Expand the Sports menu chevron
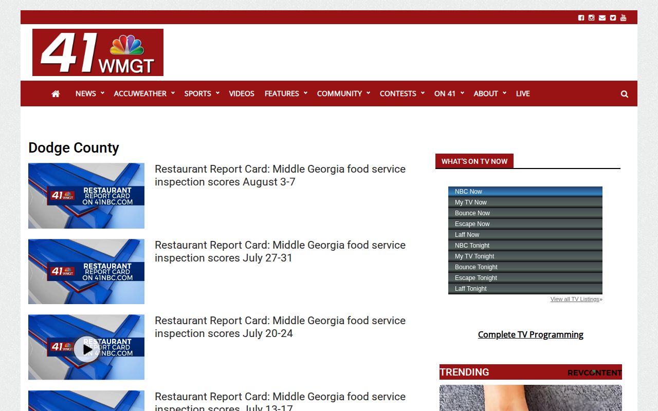The height and width of the screenshot is (411, 658). click(x=217, y=93)
